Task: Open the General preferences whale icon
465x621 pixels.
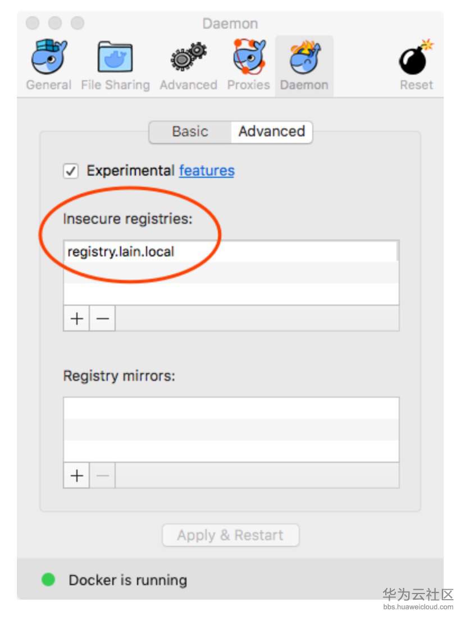Action: coord(48,58)
